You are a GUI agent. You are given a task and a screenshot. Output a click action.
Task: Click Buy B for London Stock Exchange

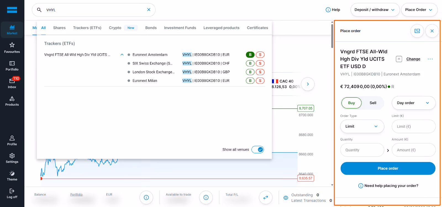click(250, 72)
